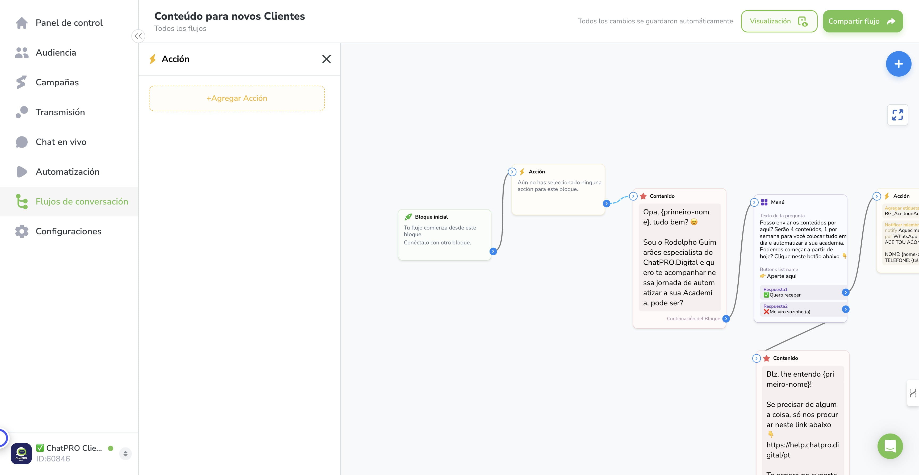The height and width of the screenshot is (475, 919).
Task: Click Compartir flujo button
Action: [x=863, y=21]
